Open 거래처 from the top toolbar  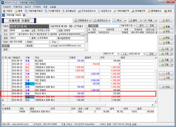(x=7, y=11)
